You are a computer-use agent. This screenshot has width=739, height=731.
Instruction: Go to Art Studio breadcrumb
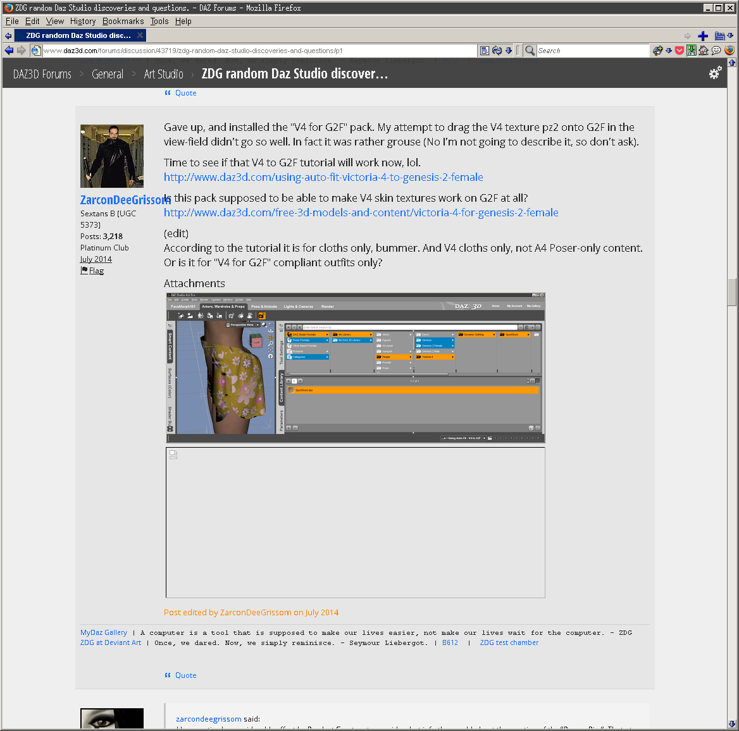pyautogui.click(x=163, y=74)
